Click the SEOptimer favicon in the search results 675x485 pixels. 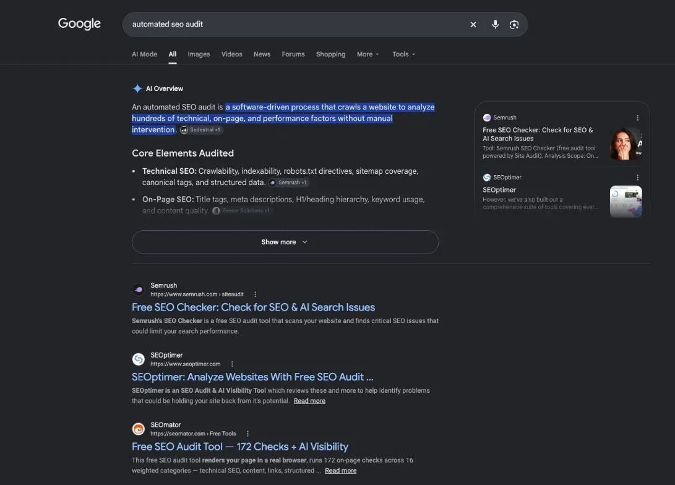(138, 359)
